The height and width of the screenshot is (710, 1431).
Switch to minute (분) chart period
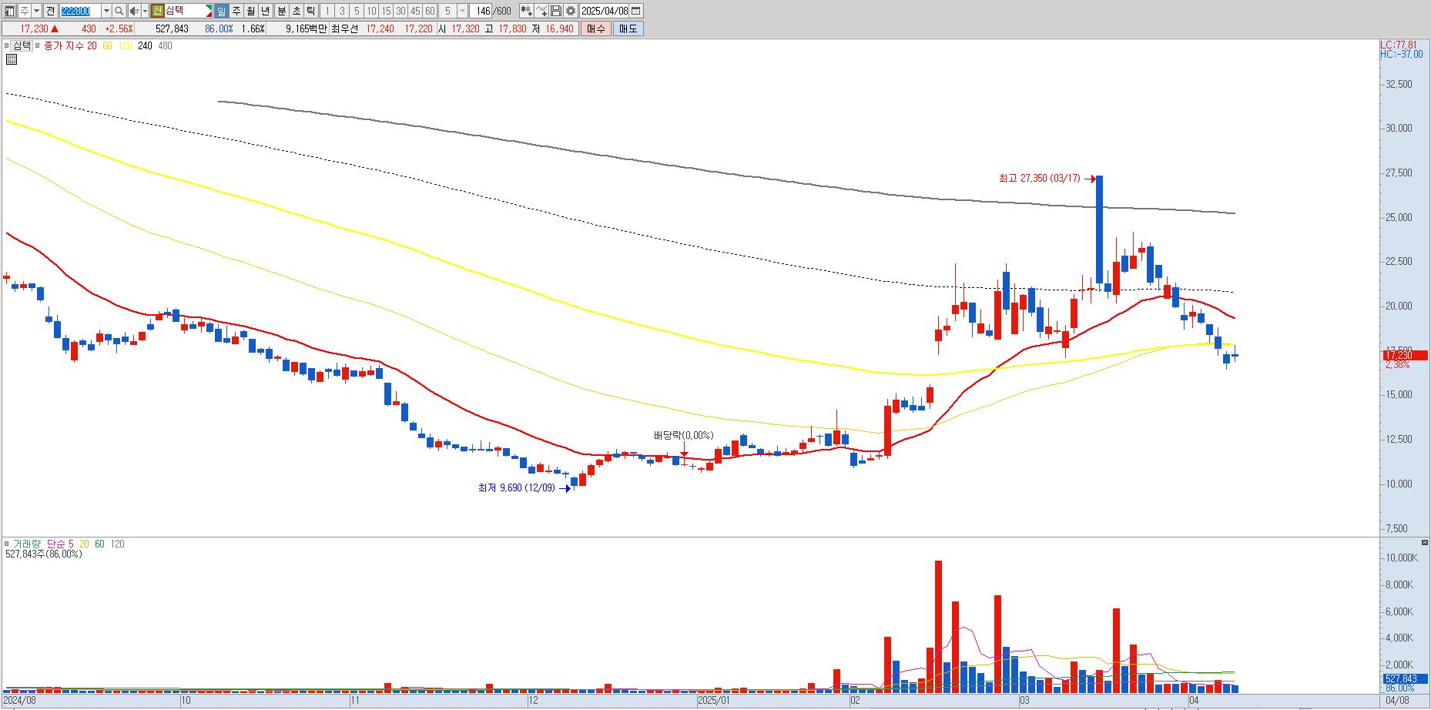click(282, 11)
